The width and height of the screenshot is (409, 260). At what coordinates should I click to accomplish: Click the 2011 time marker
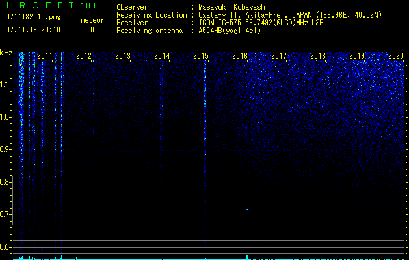(x=45, y=55)
